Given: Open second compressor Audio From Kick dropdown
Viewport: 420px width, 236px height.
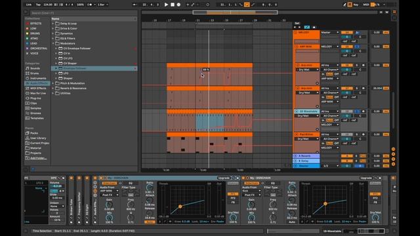Looking at the screenshot, I should [x=251, y=191].
